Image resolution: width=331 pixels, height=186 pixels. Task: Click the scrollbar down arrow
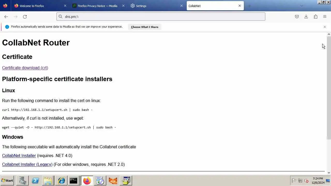[x=329, y=173]
